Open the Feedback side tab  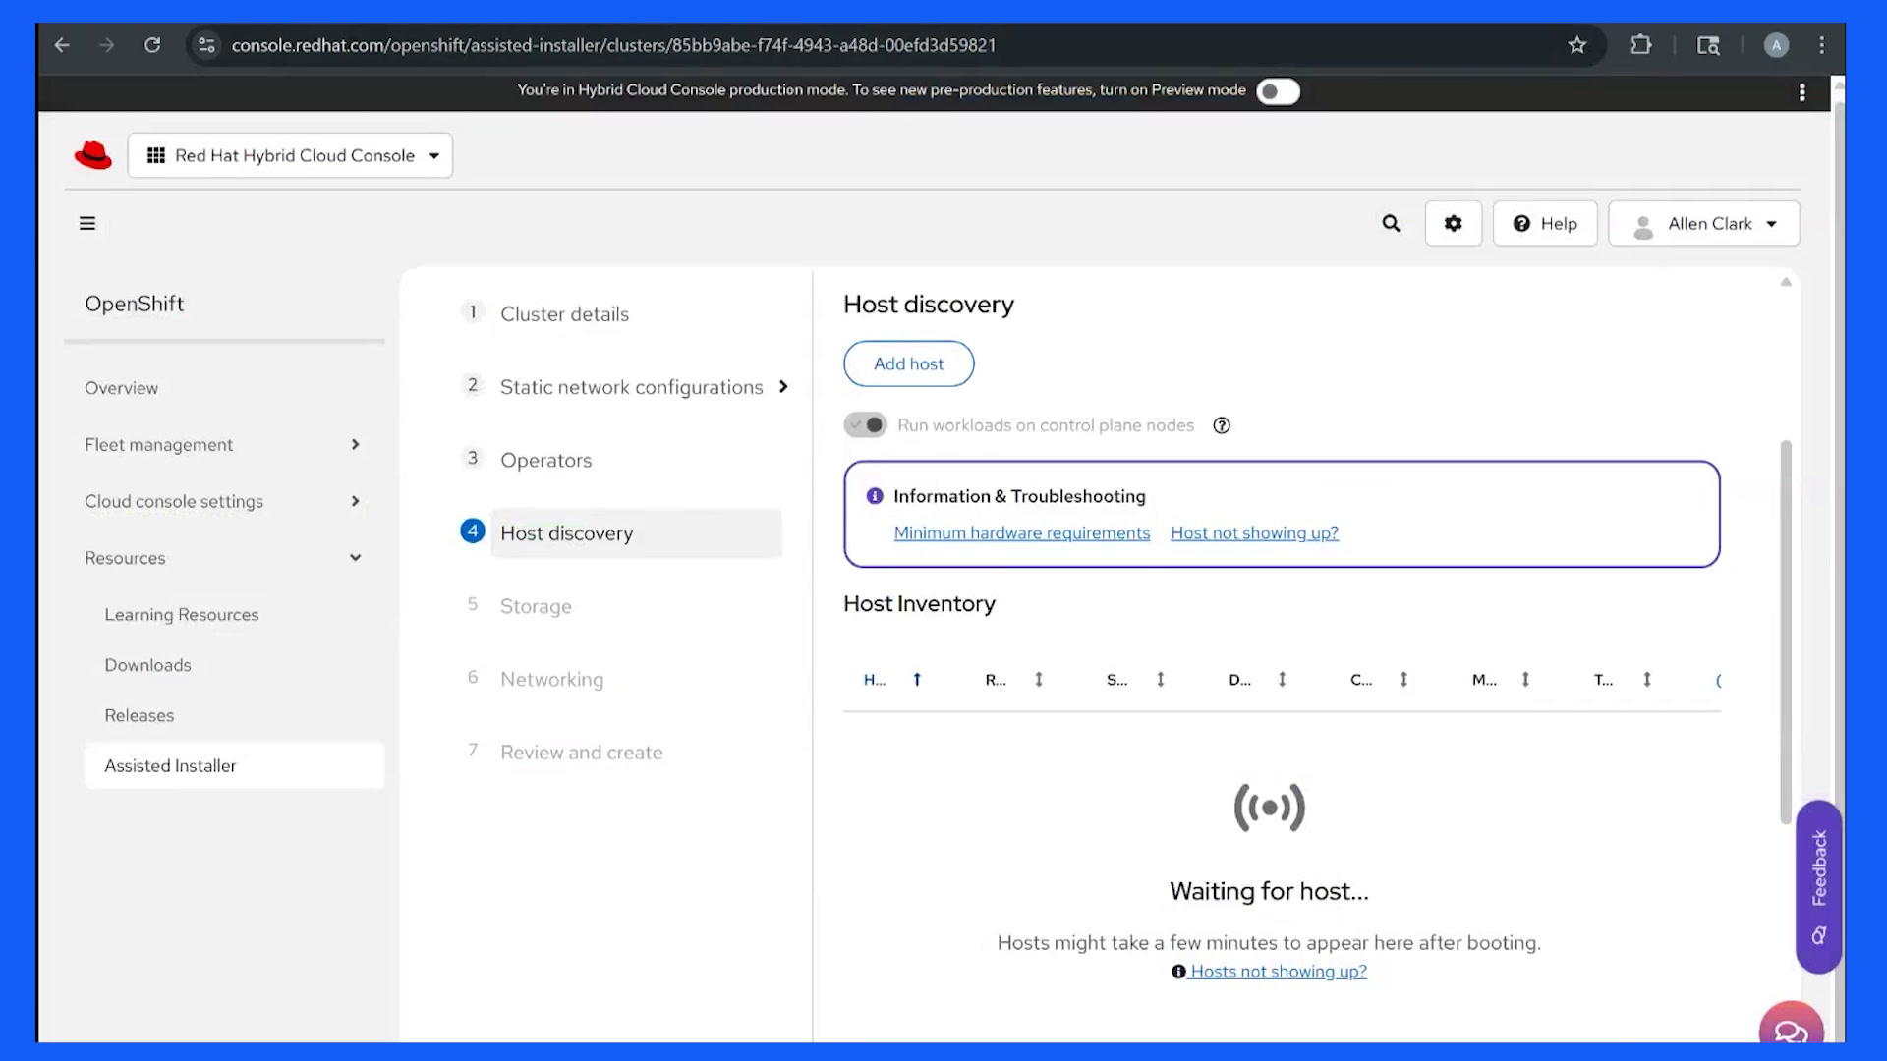coord(1818,886)
